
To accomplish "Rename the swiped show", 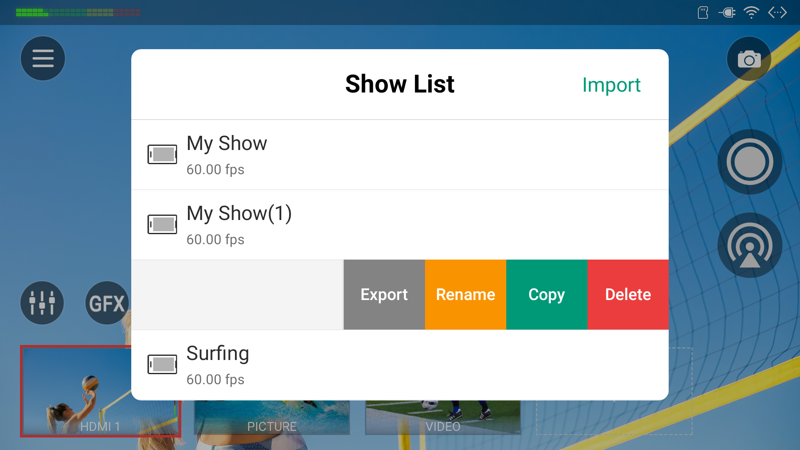I will [x=465, y=295].
